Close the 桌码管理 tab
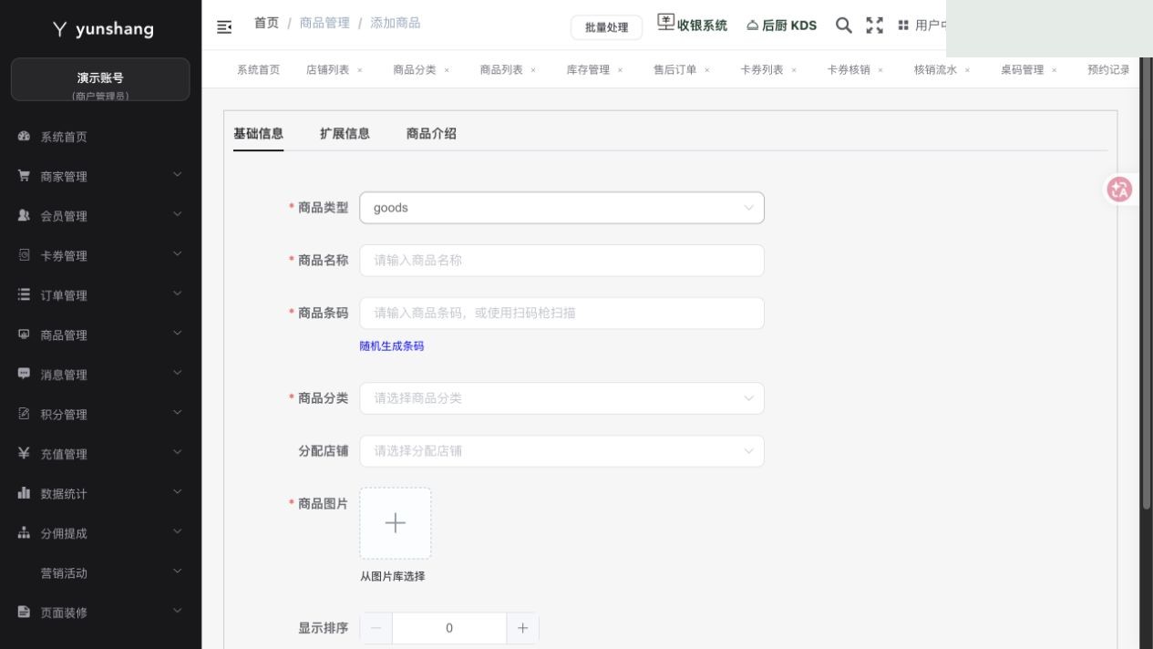 (x=1055, y=70)
